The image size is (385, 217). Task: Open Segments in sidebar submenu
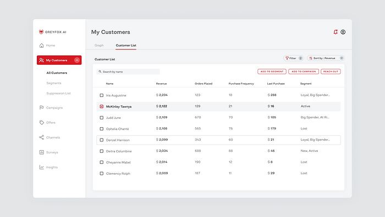54,83
